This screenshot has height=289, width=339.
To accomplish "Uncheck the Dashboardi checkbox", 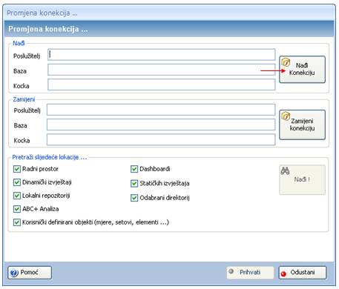I will (x=134, y=169).
